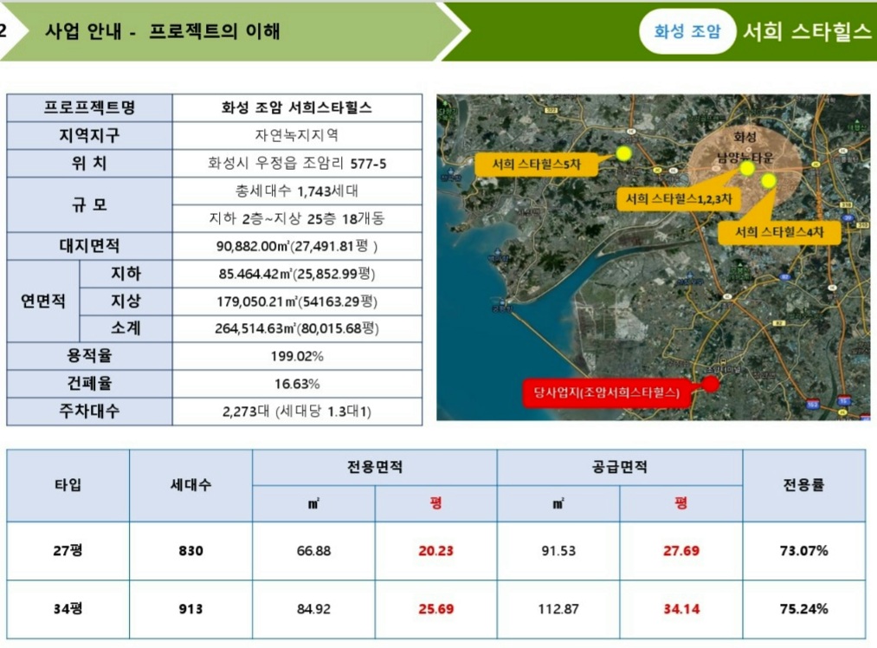Click the 건폐율 label cell
Viewport: 877px width, 648px height.
[89, 383]
